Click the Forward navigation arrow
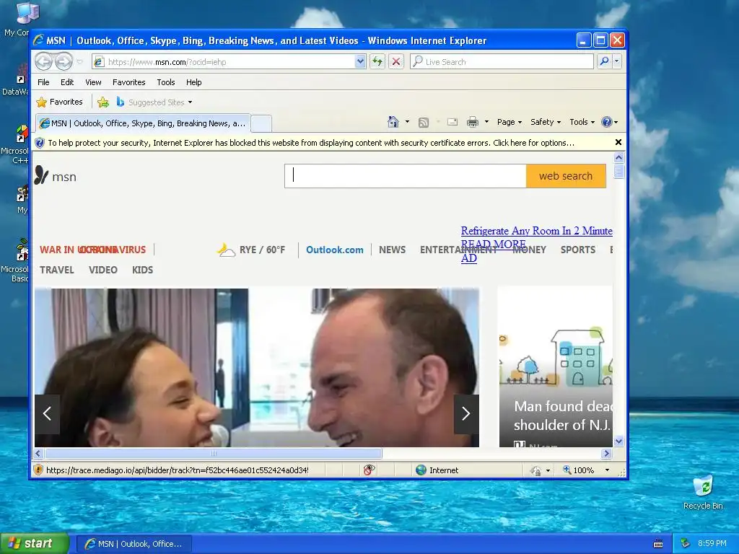The width and height of the screenshot is (739, 554). [64, 61]
